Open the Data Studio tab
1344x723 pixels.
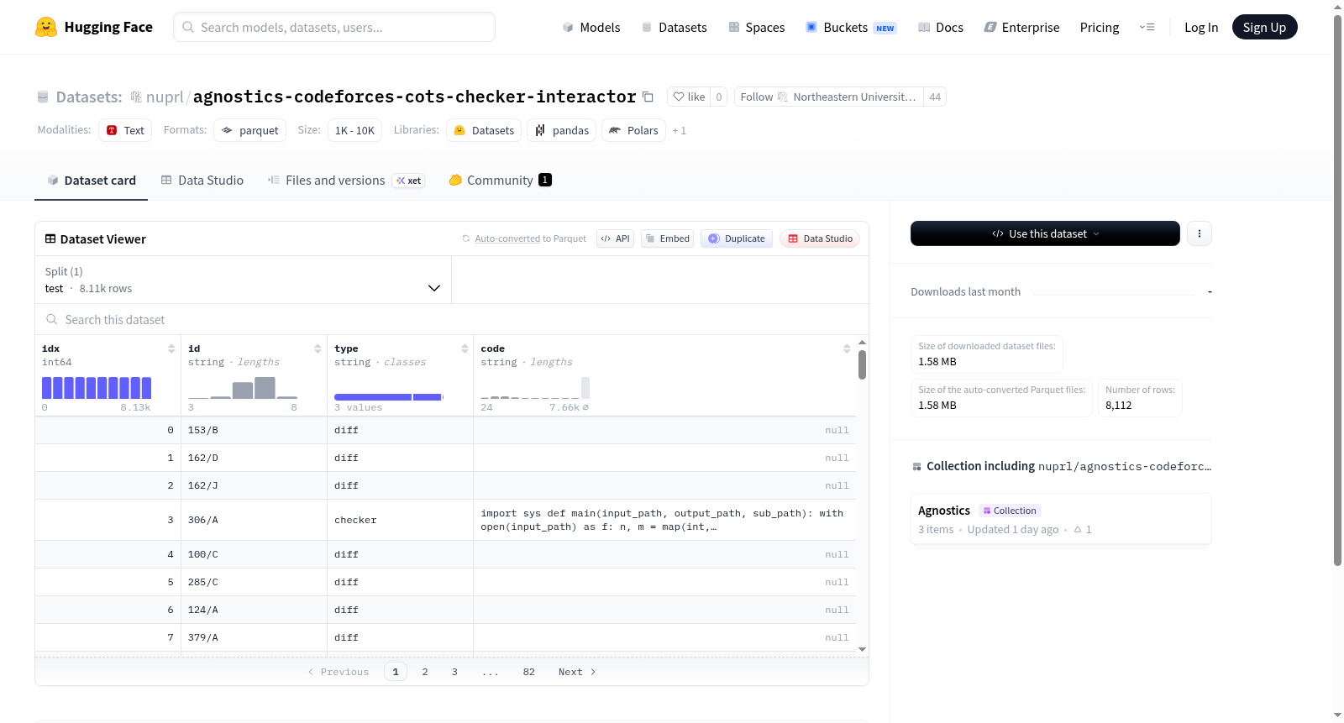[x=202, y=181]
